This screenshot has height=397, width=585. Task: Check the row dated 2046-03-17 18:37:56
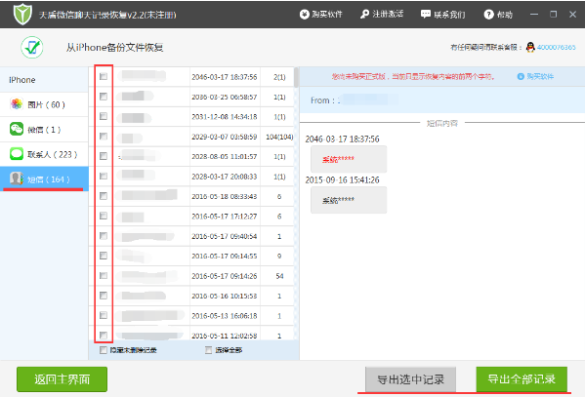click(x=104, y=76)
